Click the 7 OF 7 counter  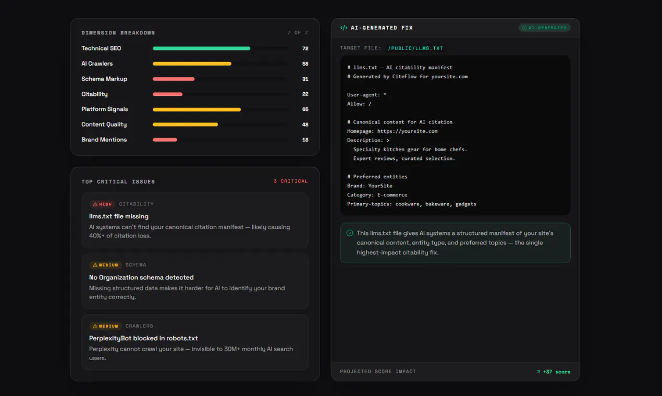click(x=298, y=33)
